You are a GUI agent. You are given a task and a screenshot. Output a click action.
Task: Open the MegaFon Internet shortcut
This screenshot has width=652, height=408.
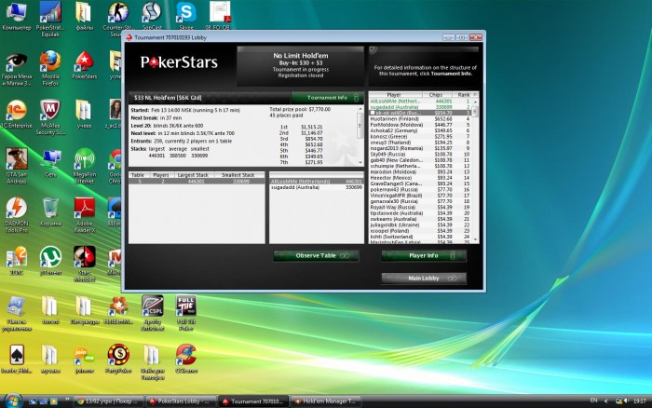85,166
